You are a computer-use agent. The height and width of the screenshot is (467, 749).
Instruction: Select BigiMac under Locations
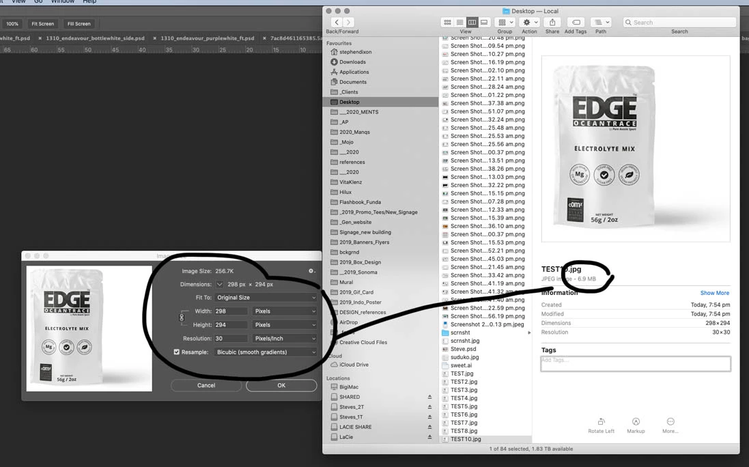coord(349,387)
